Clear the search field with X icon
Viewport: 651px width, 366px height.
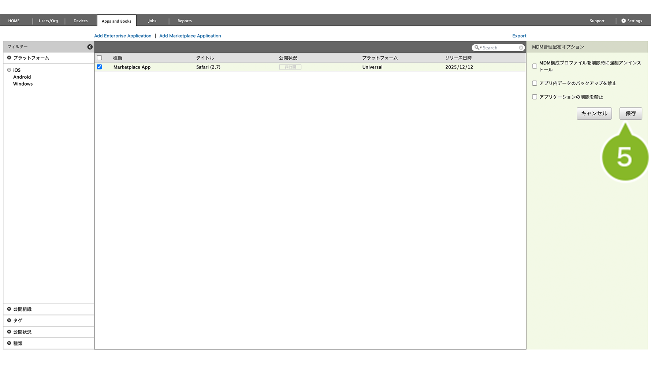tap(521, 48)
